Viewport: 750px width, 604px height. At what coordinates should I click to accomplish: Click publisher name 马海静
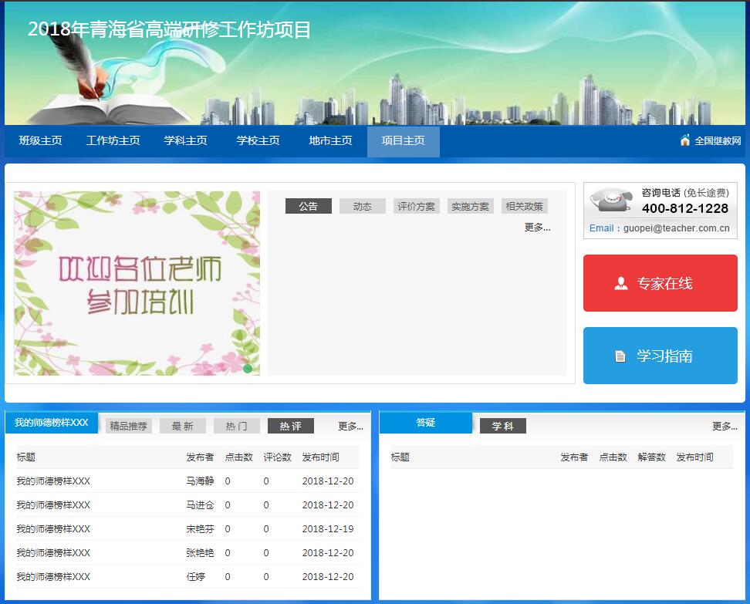click(x=200, y=481)
